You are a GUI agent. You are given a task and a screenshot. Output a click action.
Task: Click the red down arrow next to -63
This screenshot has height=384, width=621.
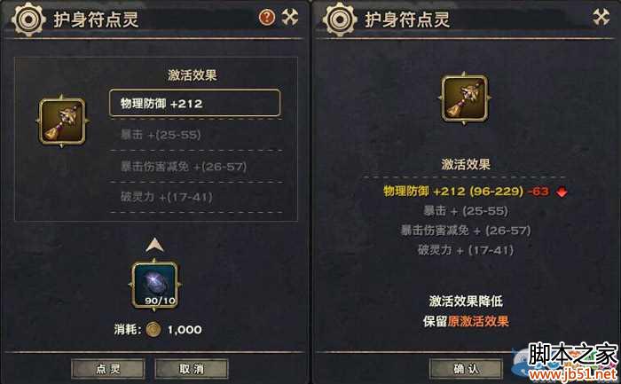[x=562, y=192]
